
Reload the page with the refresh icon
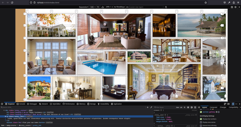pos(12,3)
